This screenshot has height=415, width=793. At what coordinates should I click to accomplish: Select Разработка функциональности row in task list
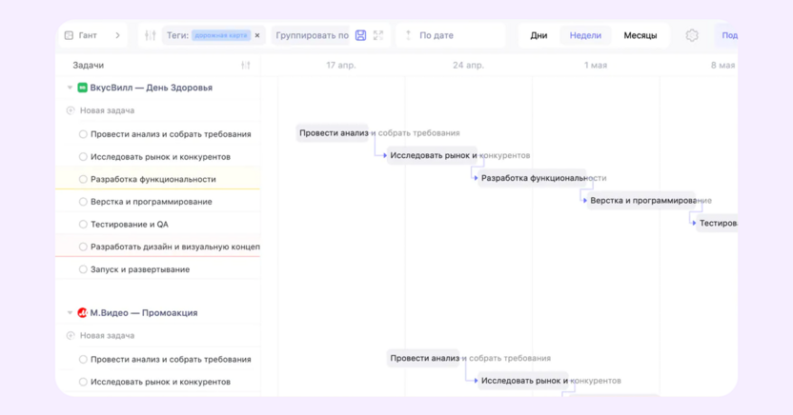coord(158,179)
